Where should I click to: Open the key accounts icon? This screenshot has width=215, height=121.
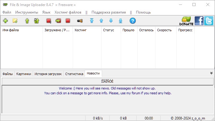[x=80, y=21]
